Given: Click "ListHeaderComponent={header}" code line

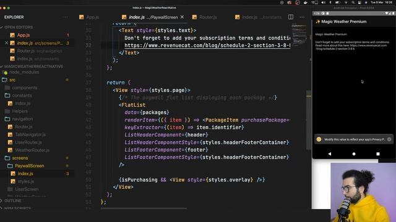Looking at the screenshot, I should point(166,134).
